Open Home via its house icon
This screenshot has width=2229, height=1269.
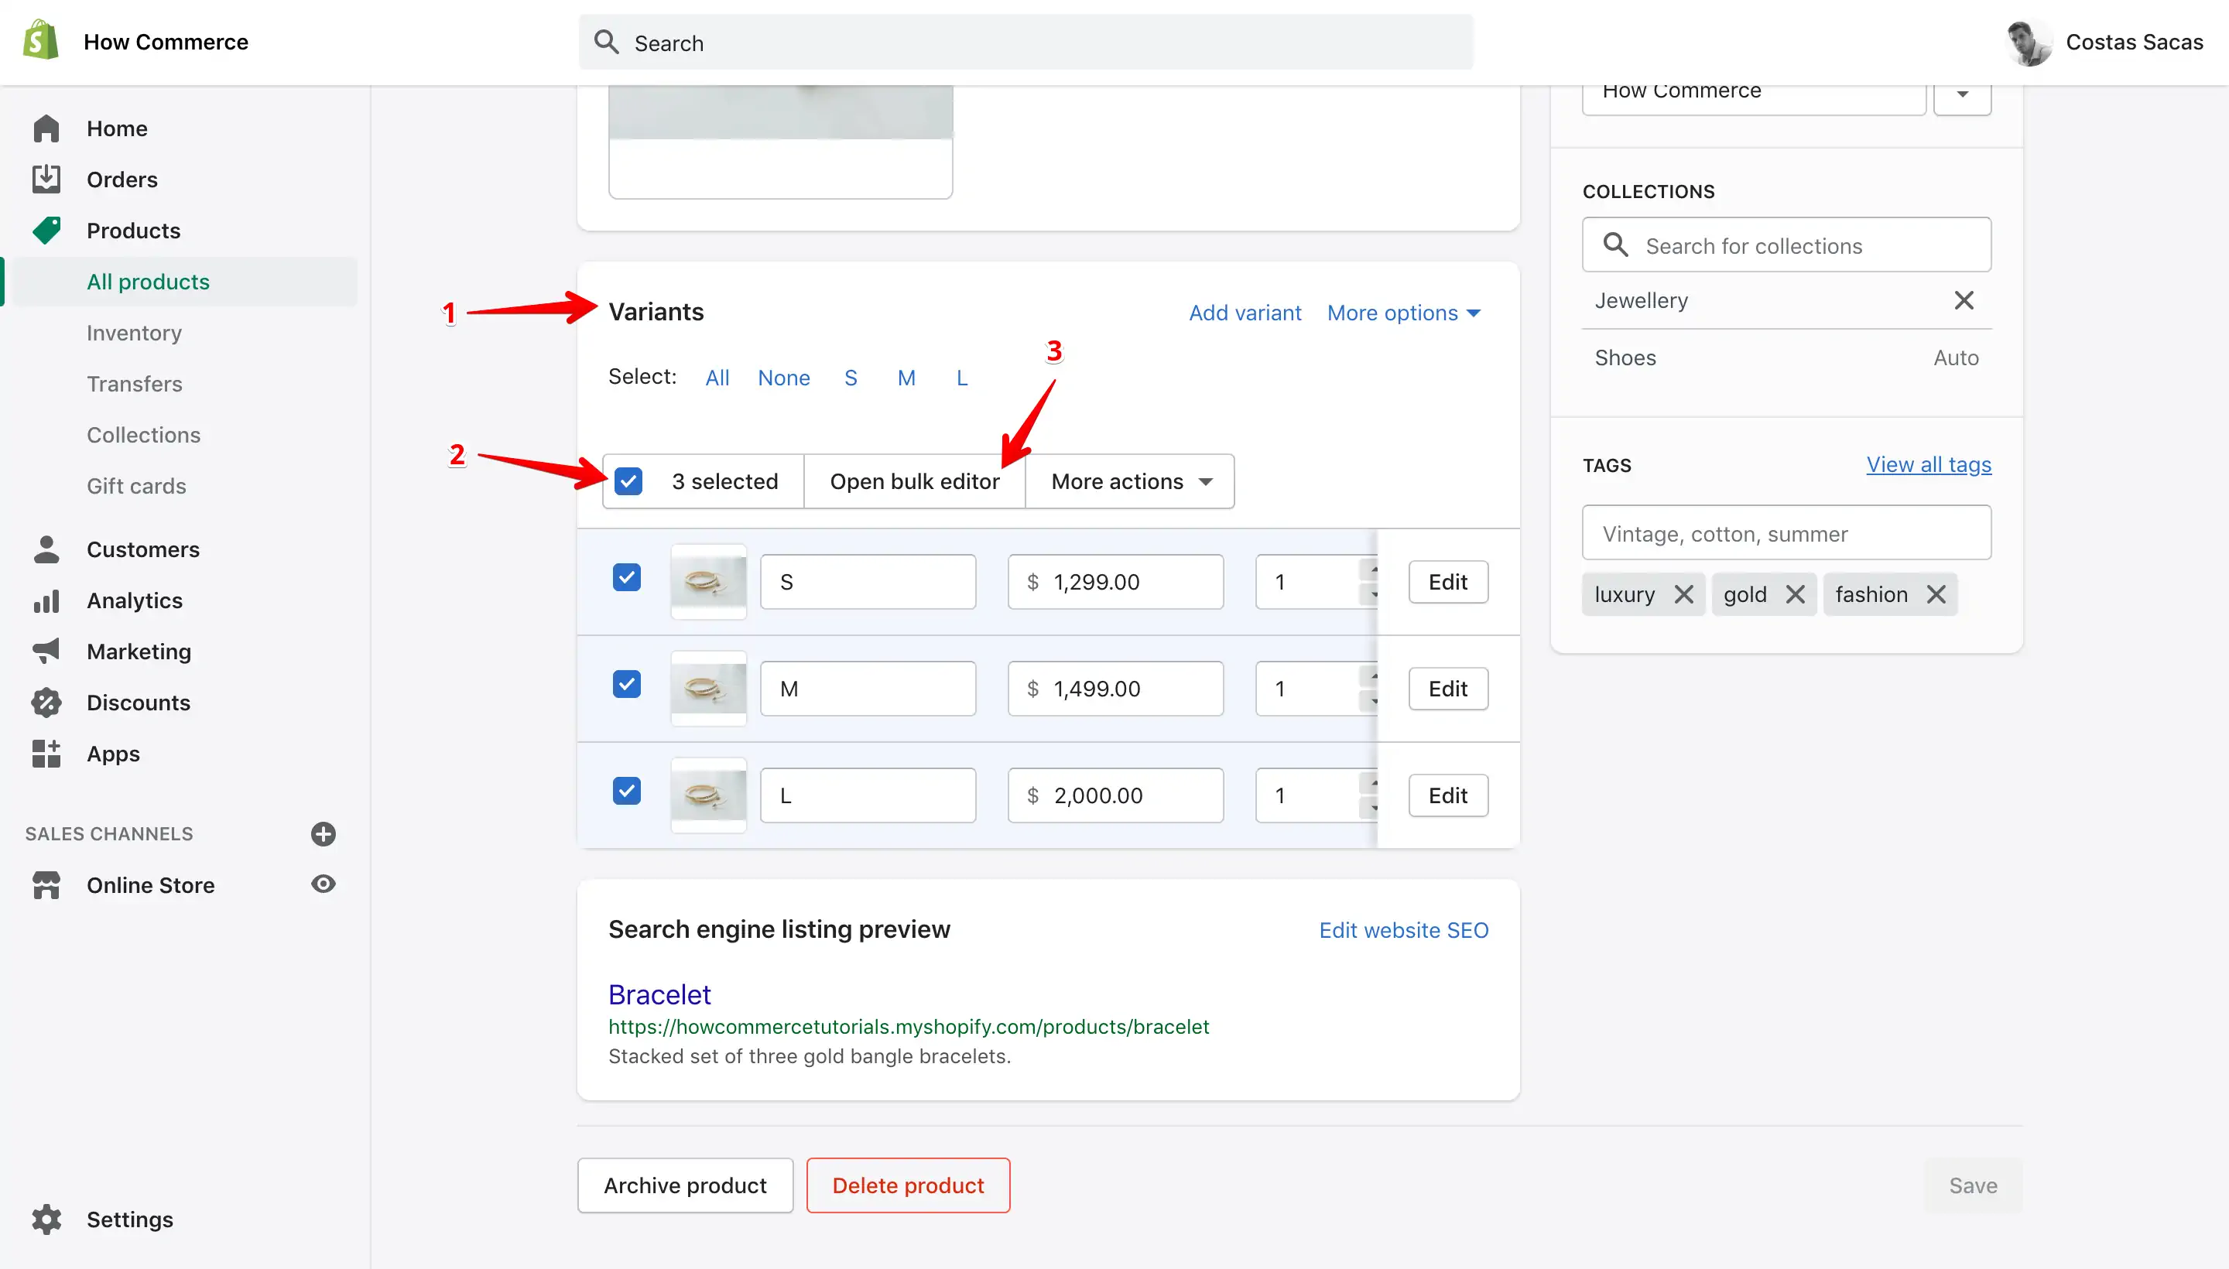pos(46,128)
